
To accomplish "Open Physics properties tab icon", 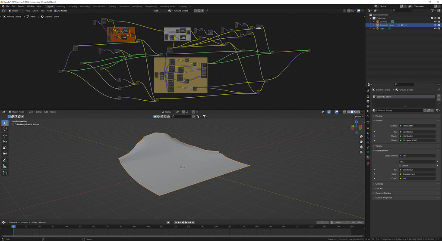I will 368,143.
